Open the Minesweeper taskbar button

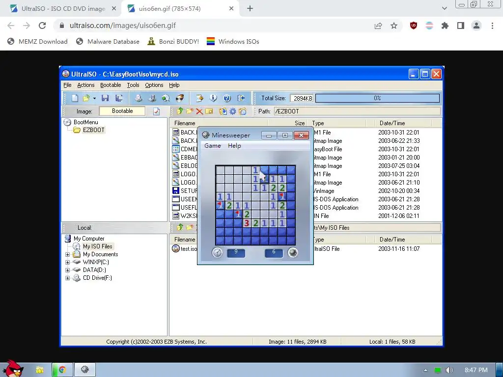tap(85, 370)
